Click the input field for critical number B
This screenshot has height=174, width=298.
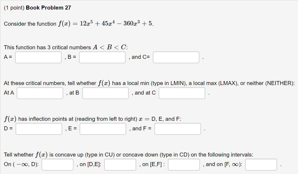point(102,57)
